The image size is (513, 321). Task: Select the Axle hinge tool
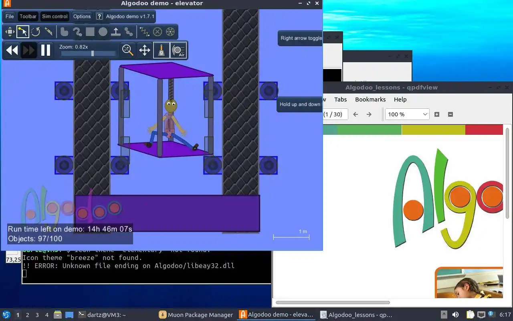170,32
